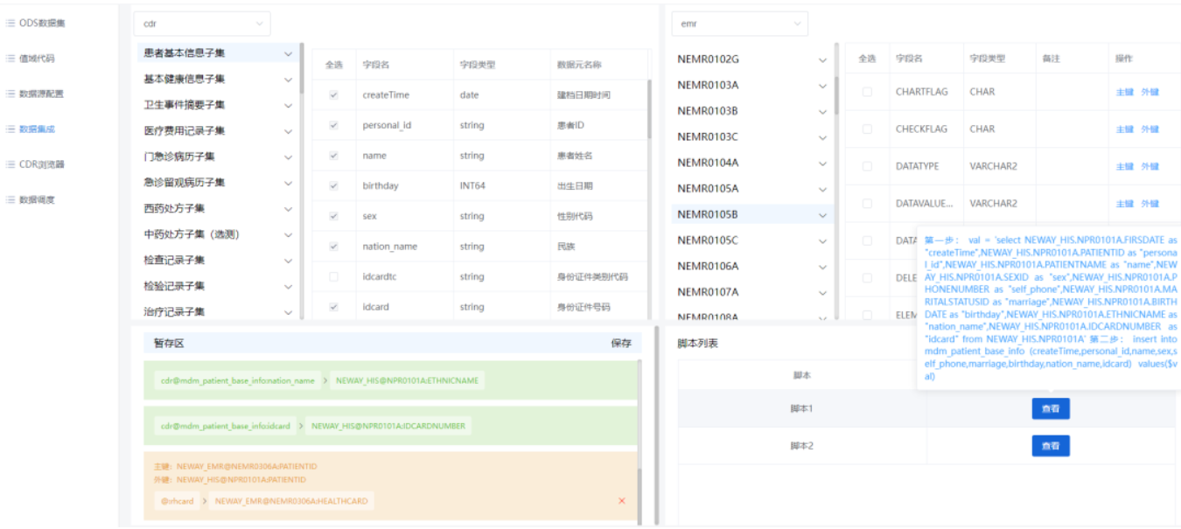Select NEMR0103A in the table list

point(708,85)
